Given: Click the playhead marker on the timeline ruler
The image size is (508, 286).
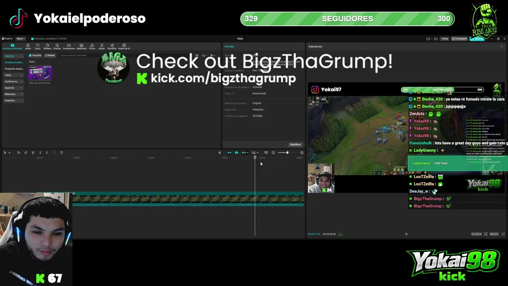Looking at the screenshot, I should coord(255,158).
